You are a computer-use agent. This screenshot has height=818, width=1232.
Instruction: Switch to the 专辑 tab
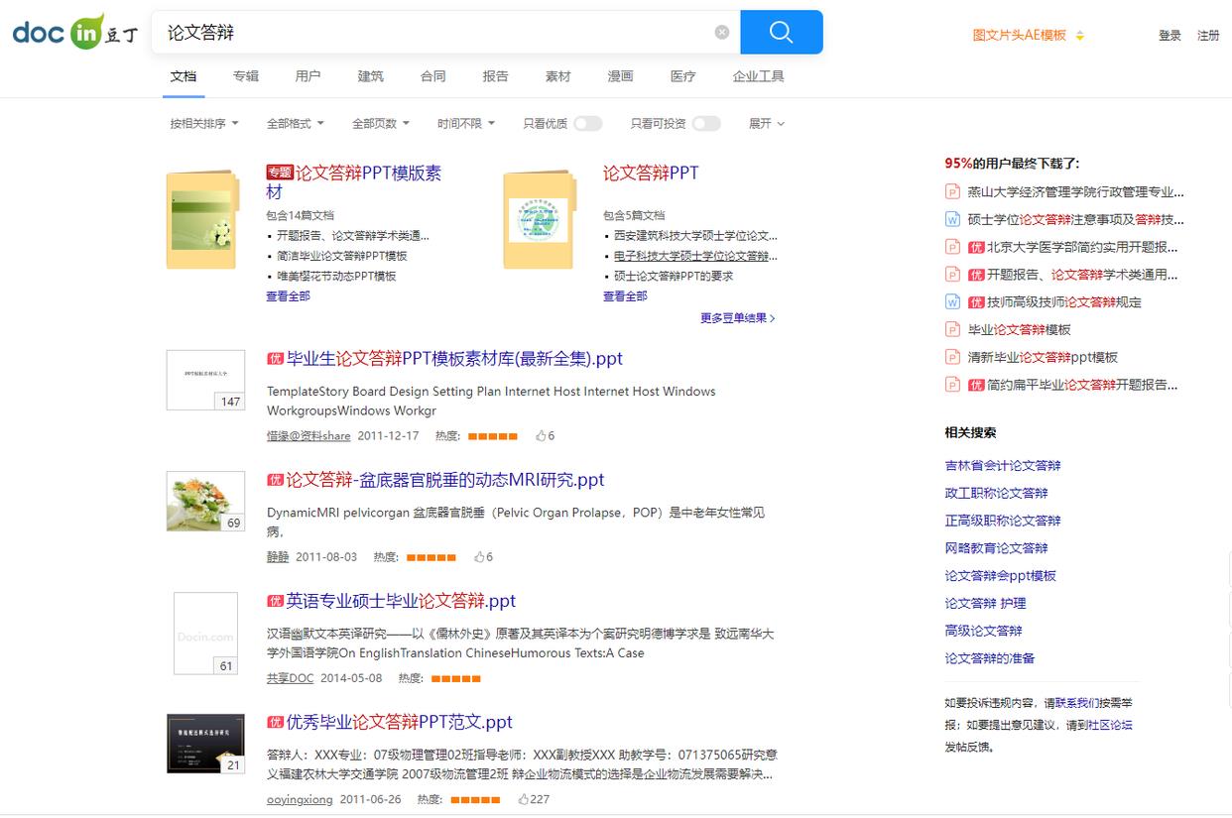pyautogui.click(x=246, y=76)
